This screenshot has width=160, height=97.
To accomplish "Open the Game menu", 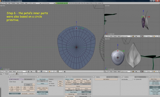I will [18, 3].
